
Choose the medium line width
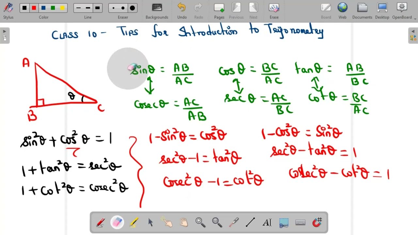[88, 8]
